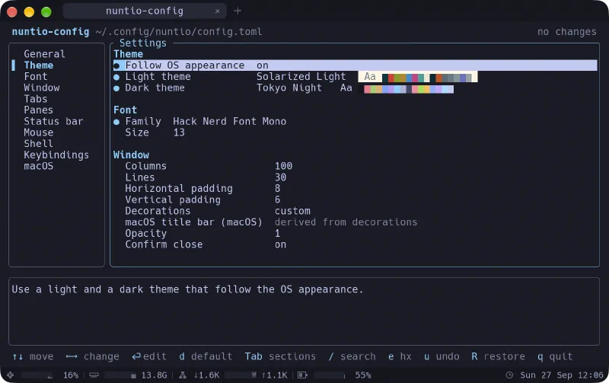The image size is (609, 383).
Task: Click the CPU icon in status bar
Action: (x=11, y=375)
